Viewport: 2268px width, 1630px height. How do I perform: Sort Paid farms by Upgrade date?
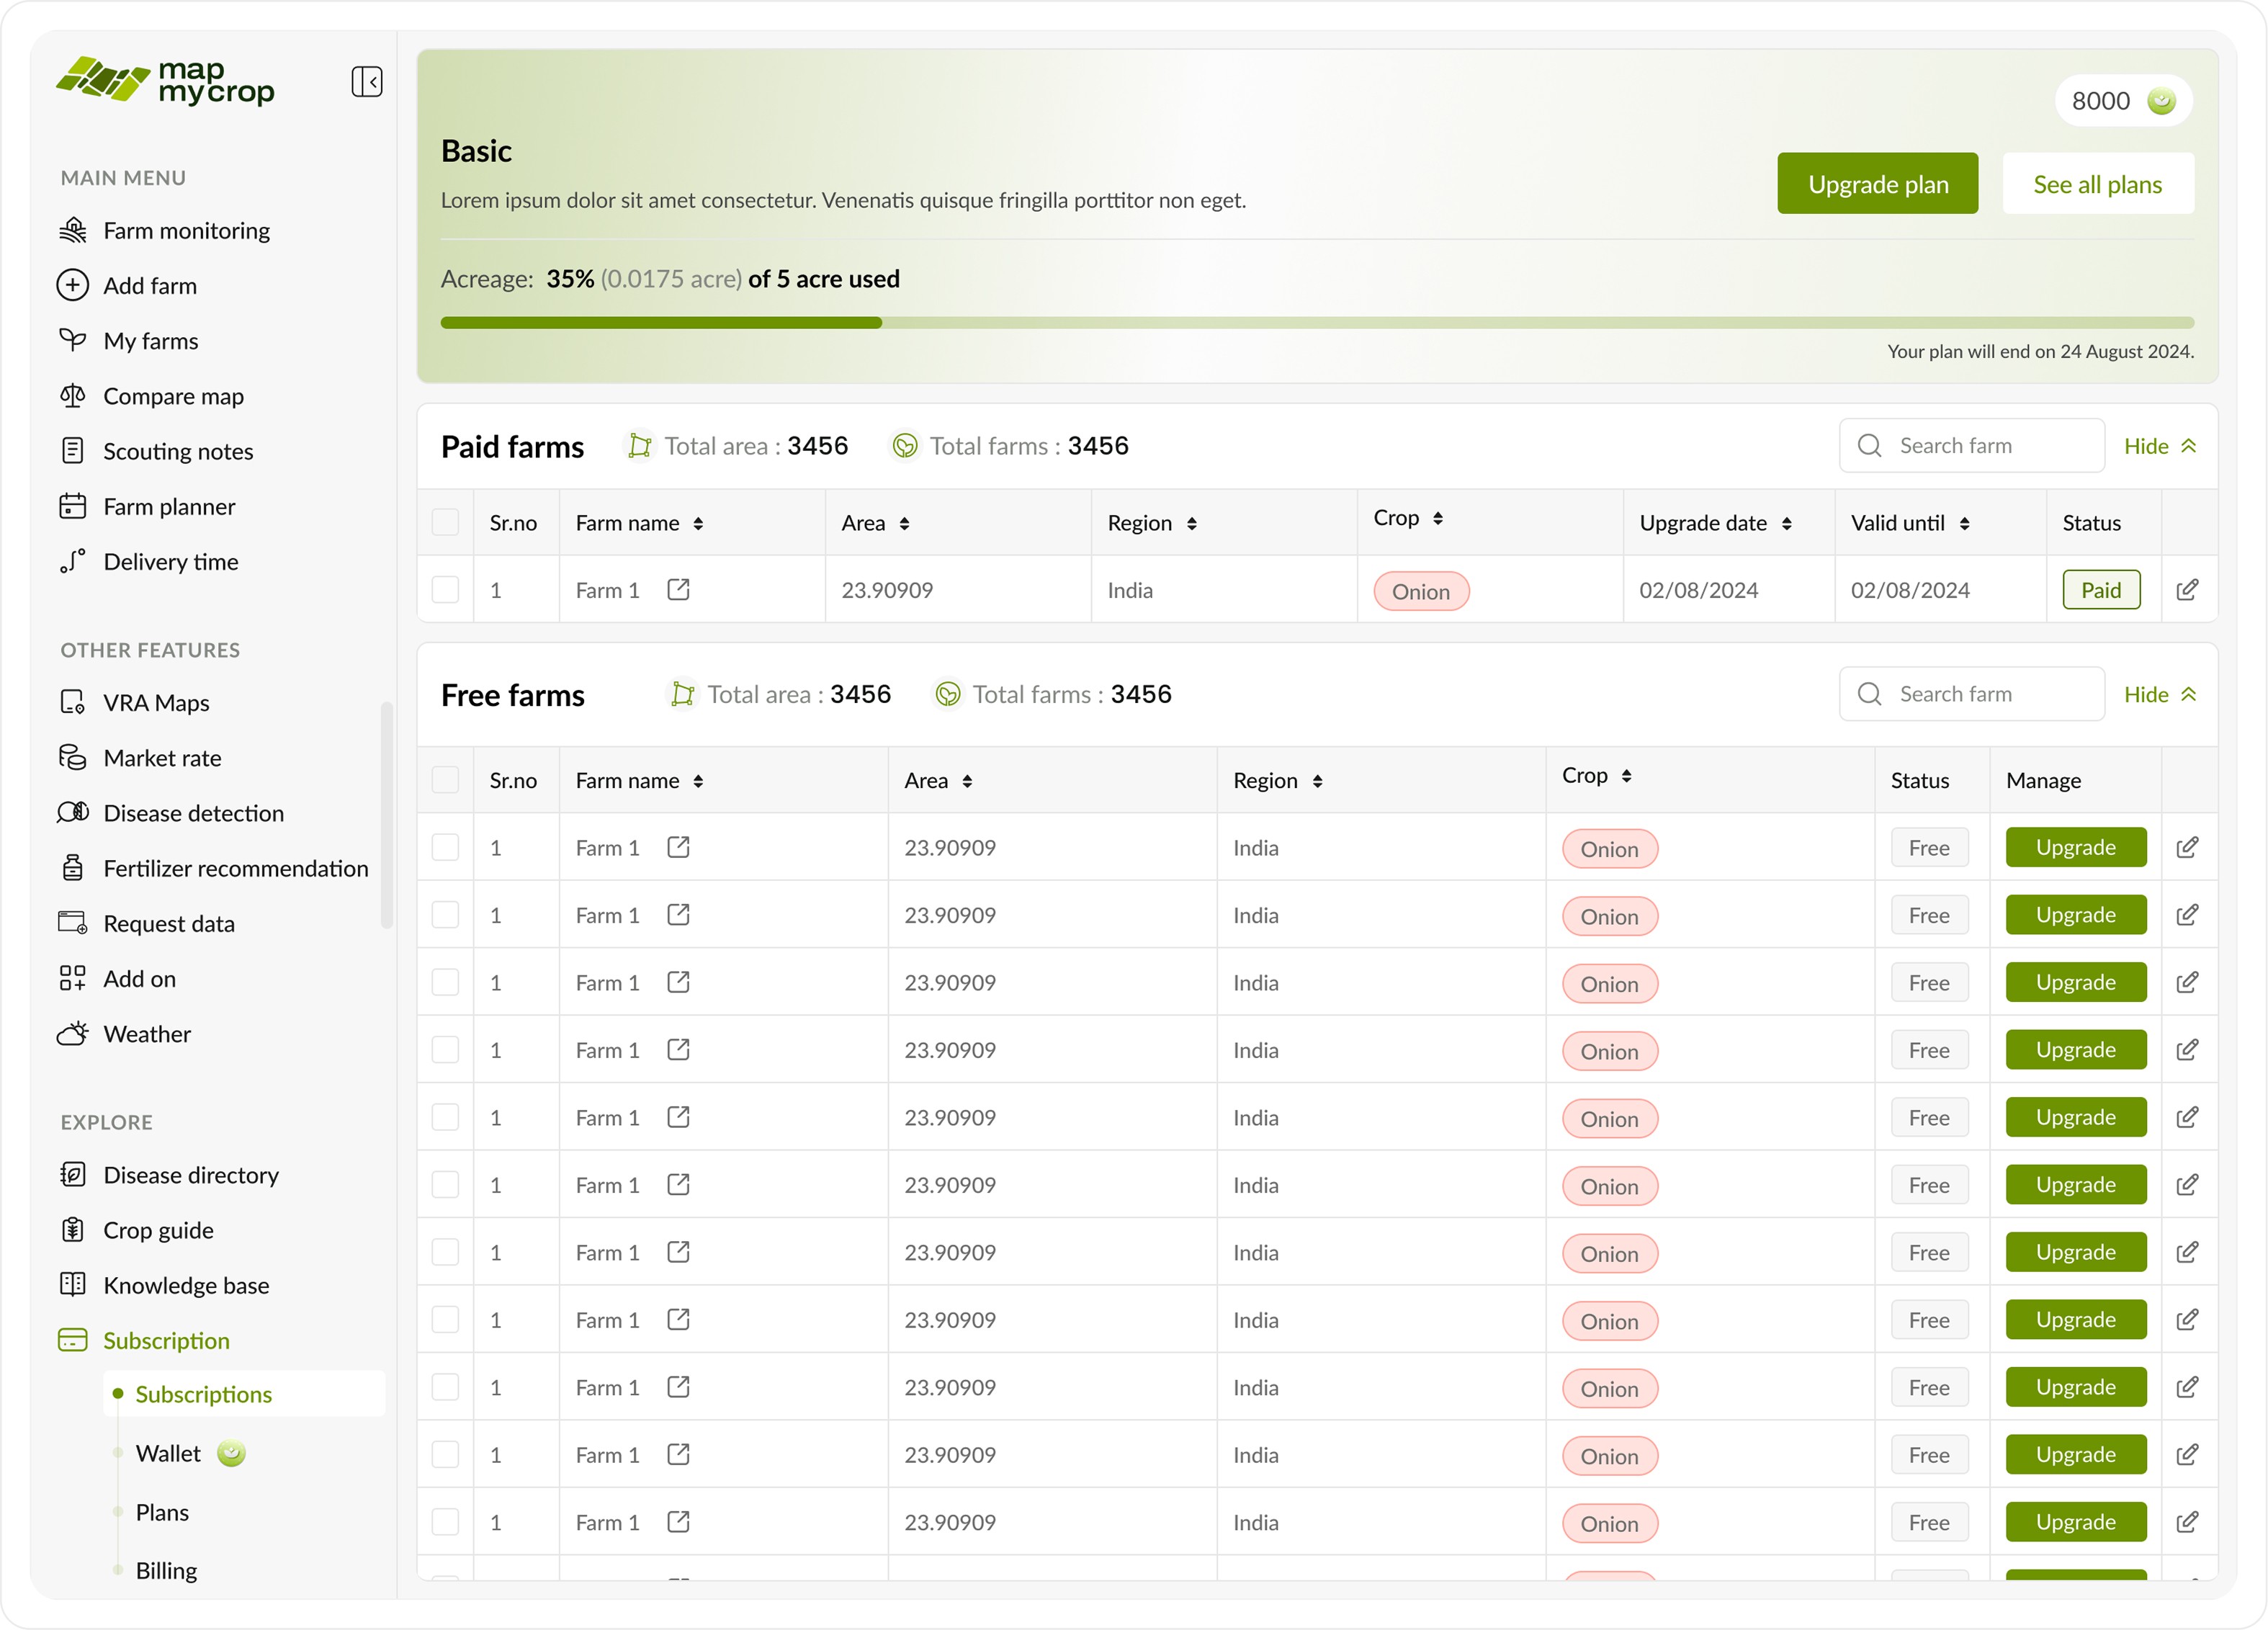tap(1786, 523)
